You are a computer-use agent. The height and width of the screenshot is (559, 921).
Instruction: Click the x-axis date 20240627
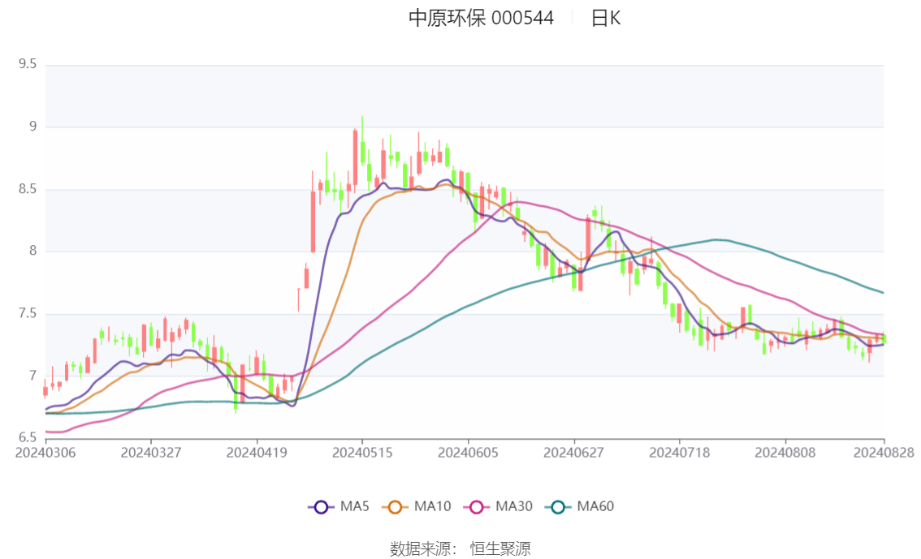tap(574, 453)
